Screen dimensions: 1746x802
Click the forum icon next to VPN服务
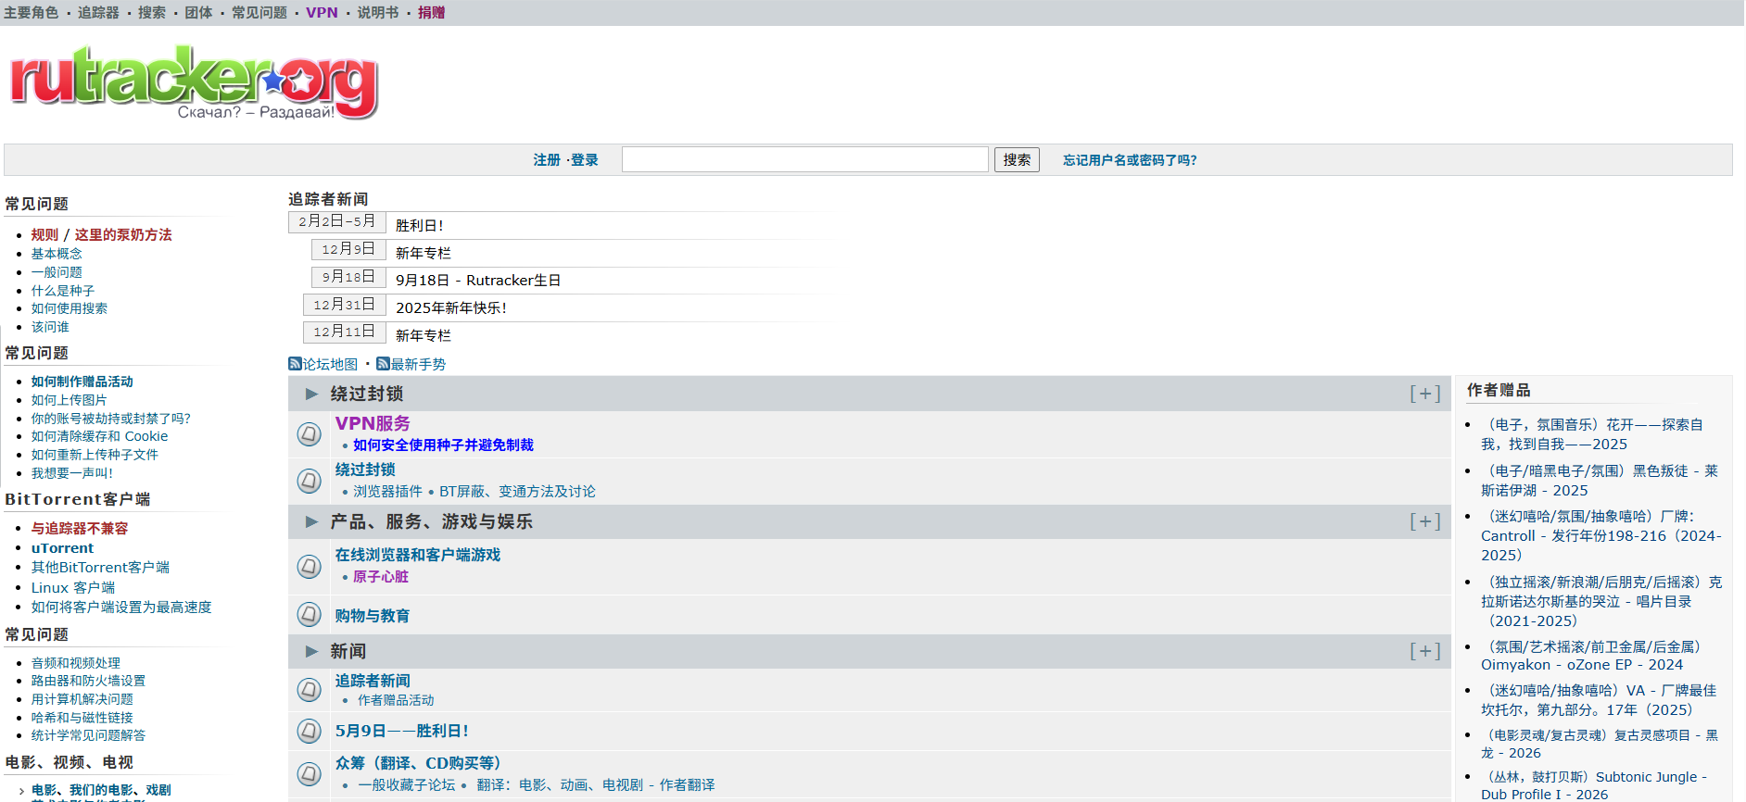(x=310, y=433)
